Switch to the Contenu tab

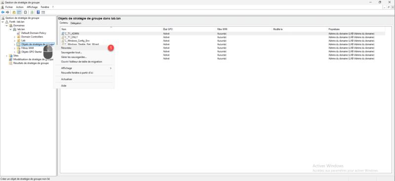pos(64,23)
